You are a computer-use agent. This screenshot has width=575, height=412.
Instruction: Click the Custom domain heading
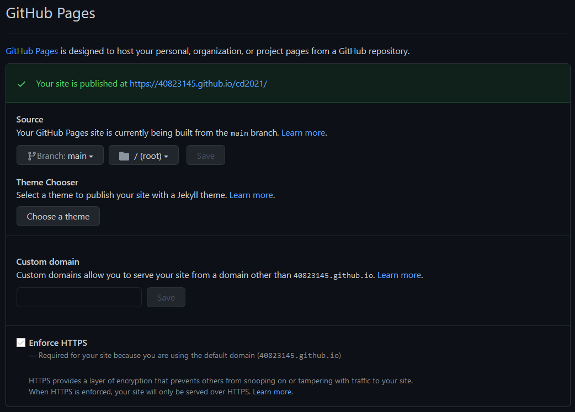(x=47, y=262)
